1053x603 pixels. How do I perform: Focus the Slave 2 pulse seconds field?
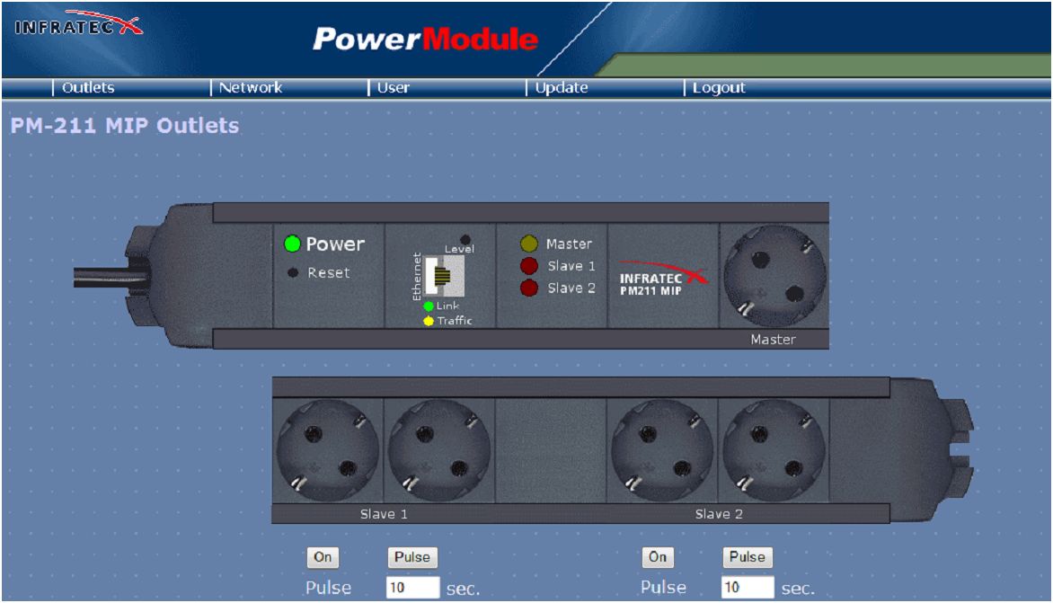[748, 588]
